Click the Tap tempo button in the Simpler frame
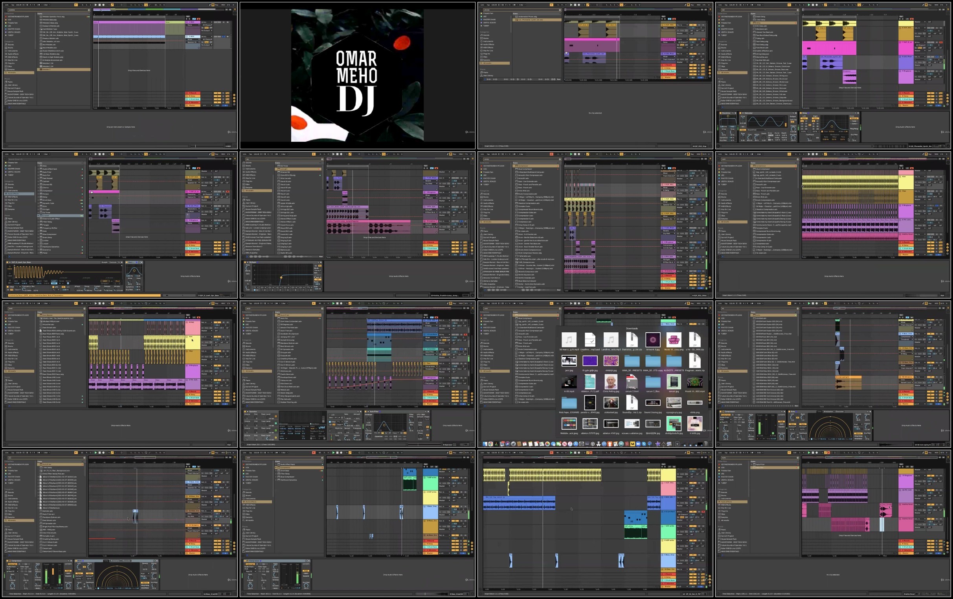The width and height of the screenshot is (953, 599). click(x=13, y=154)
